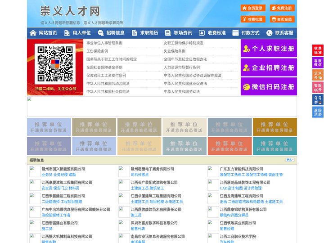The height and width of the screenshot is (243, 324).
Task: Open the 事业单位人事管理条例 link
Action: click(x=104, y=43)
